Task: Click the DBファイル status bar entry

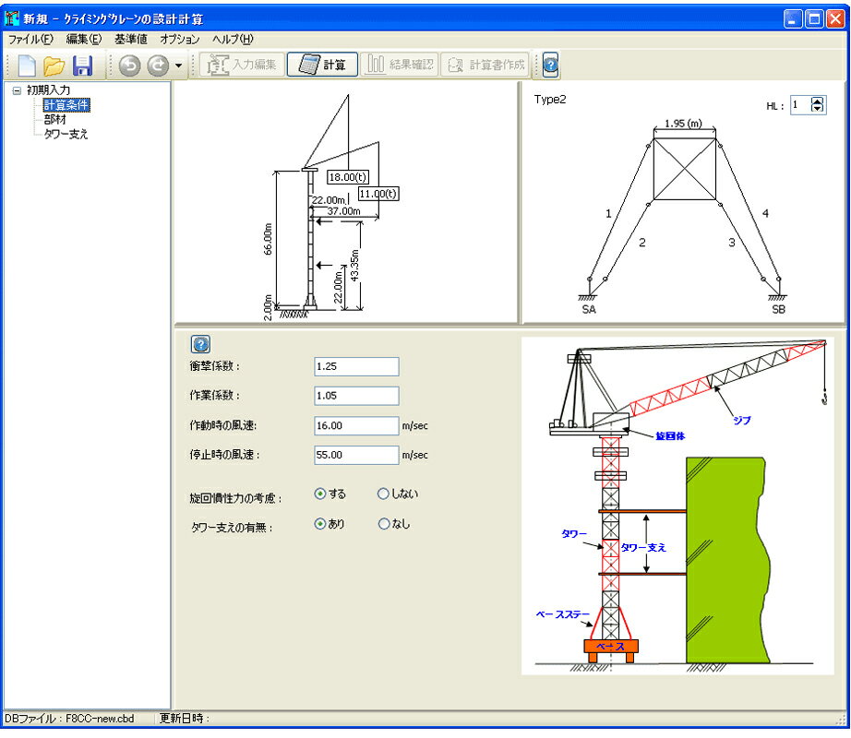Action: point(69,719)
